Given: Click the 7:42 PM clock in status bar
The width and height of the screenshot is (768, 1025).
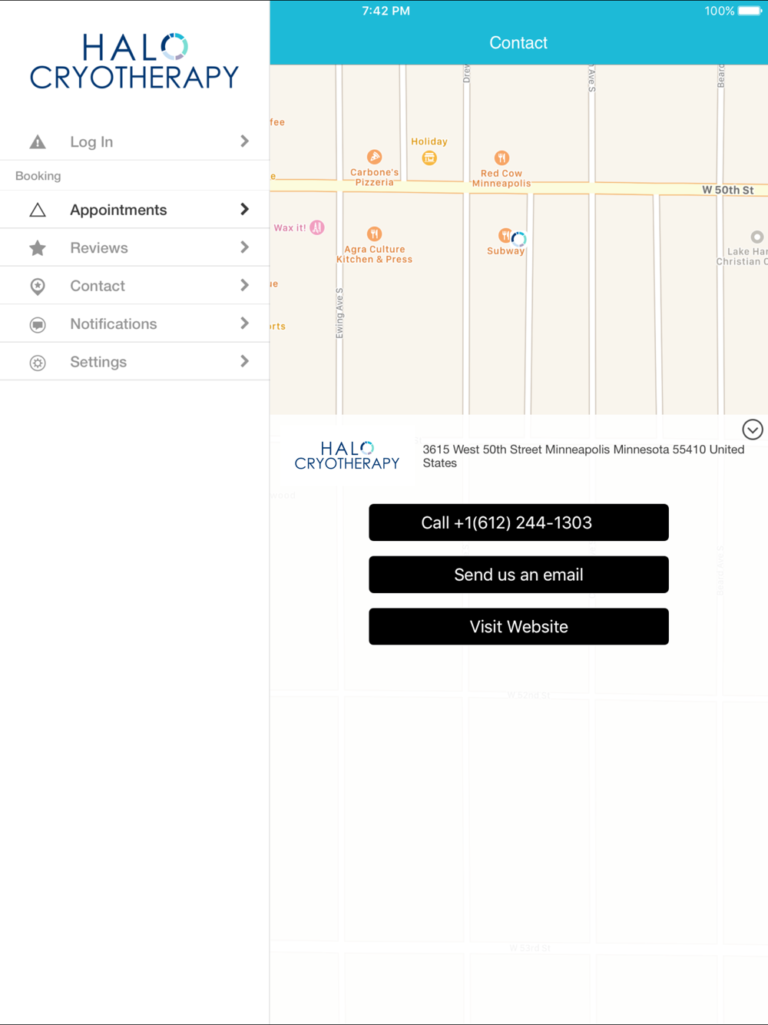Looking at the screenshot, I should pos(386,11).
